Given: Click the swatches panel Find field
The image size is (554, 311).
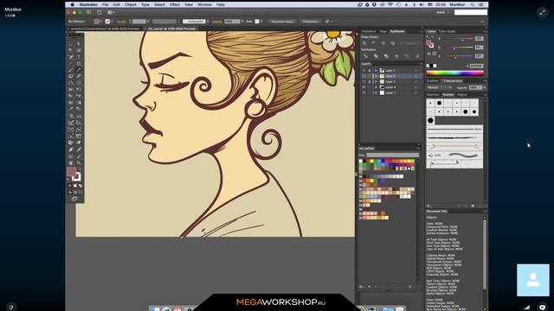Looking at the screenshot, I should point(392,155).
